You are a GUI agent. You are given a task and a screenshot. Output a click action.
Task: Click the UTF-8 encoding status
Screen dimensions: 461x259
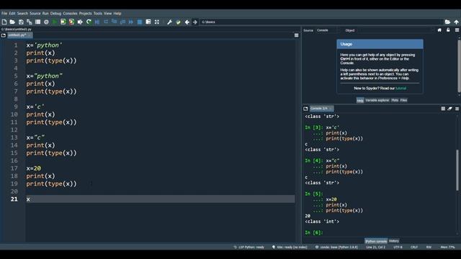(x=398, y=247)
